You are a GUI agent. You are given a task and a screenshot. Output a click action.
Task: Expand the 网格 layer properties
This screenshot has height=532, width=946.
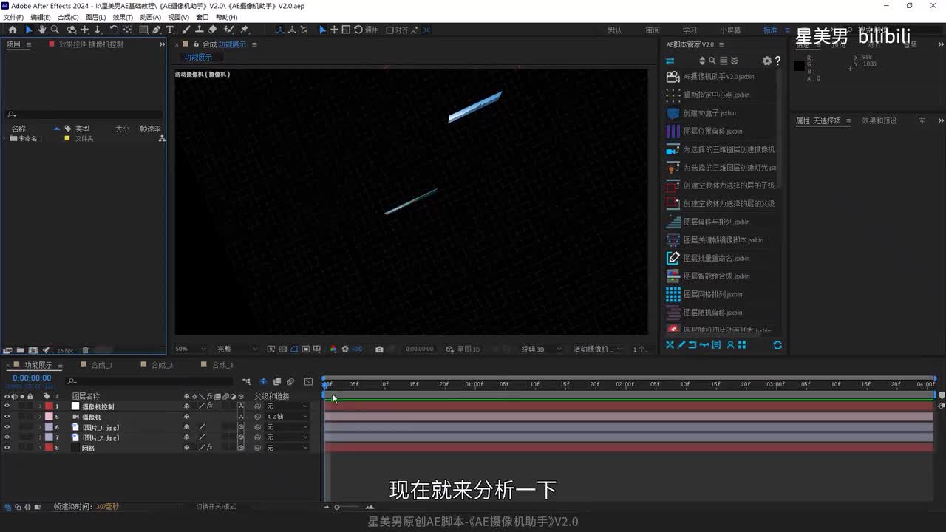point(41,448)
